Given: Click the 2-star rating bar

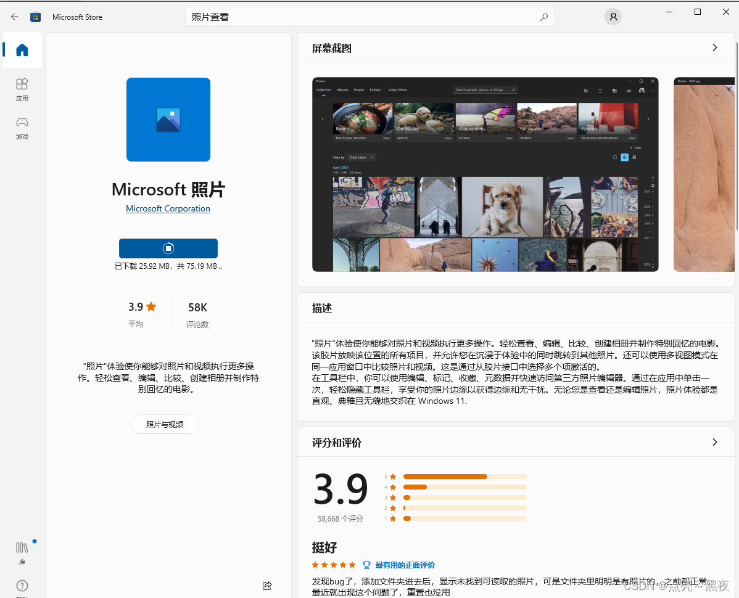Looking at the screenshot, I should [x=464, y=508].
